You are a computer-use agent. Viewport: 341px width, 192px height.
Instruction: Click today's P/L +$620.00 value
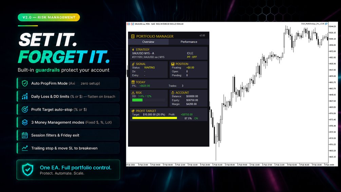tap(145, 86)
